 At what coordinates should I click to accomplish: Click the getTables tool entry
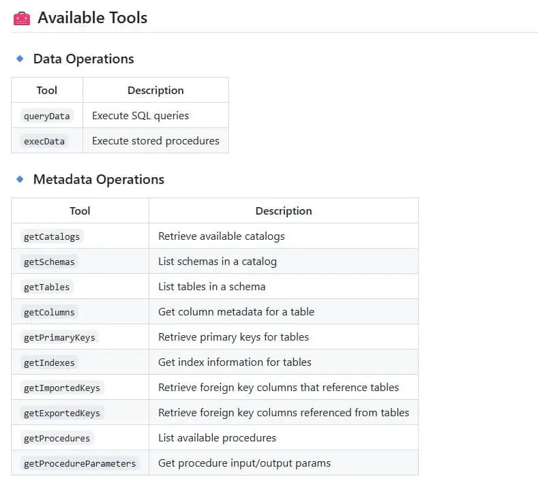pos(46,287)
